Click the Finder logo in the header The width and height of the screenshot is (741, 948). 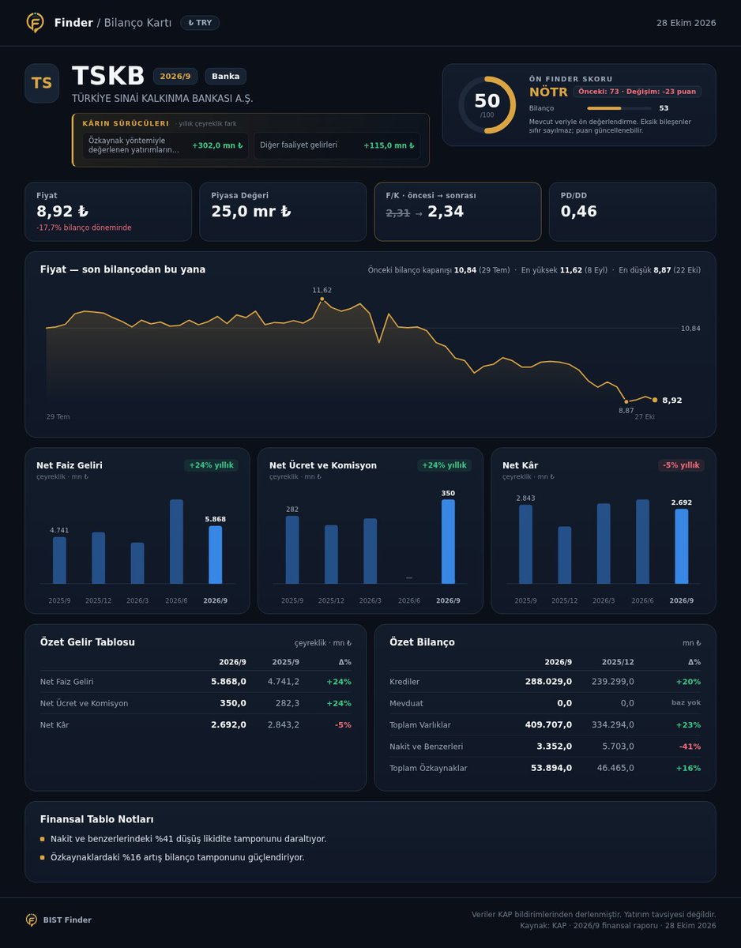(x=35, y=23)
